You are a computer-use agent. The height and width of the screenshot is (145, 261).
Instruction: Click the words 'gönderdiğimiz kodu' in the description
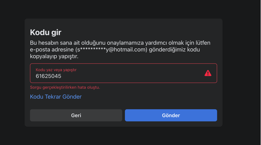click(x=174, y=50)
